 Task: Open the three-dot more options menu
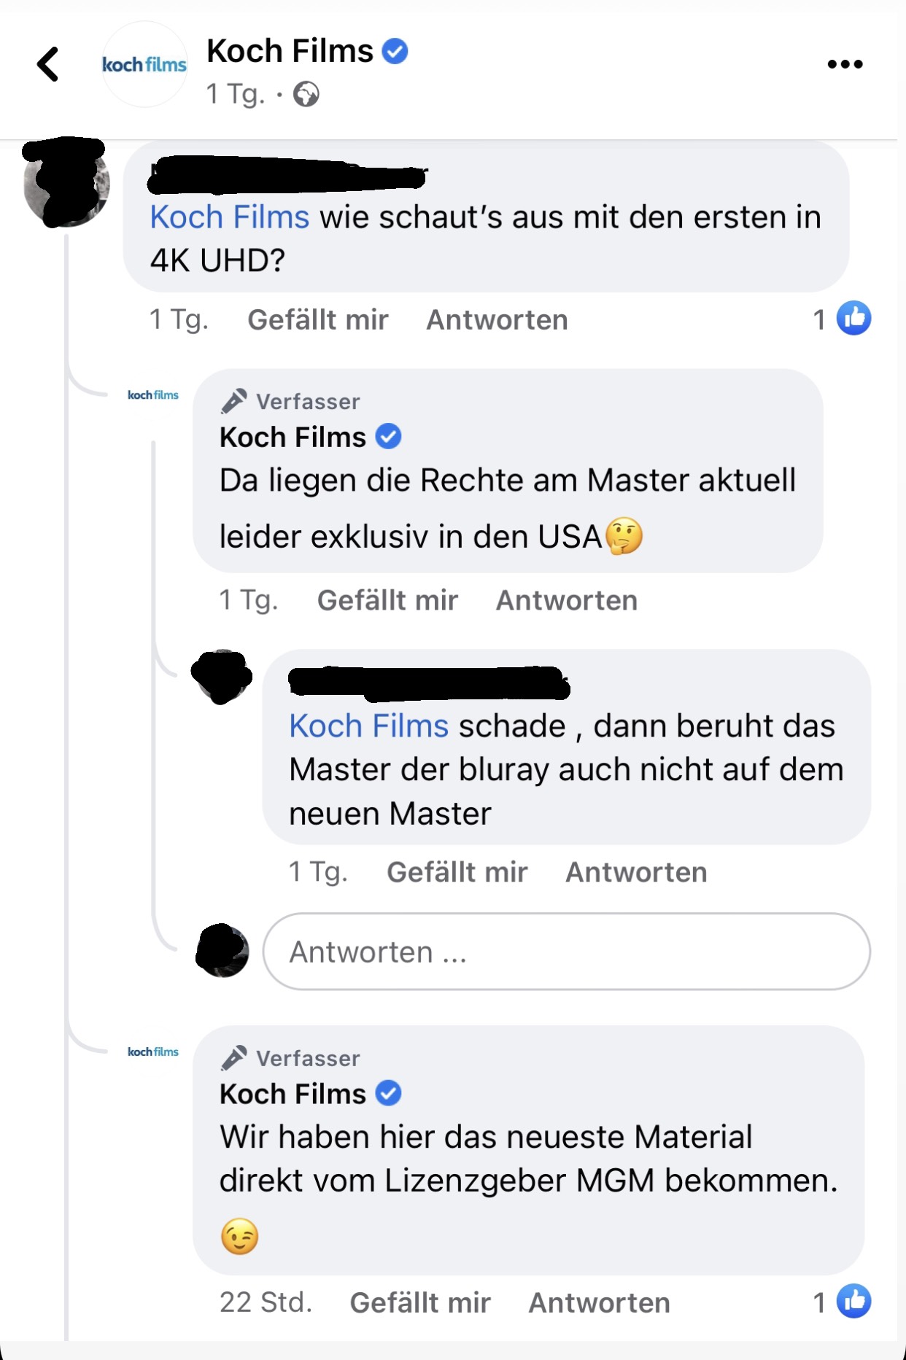pos(845,64)
